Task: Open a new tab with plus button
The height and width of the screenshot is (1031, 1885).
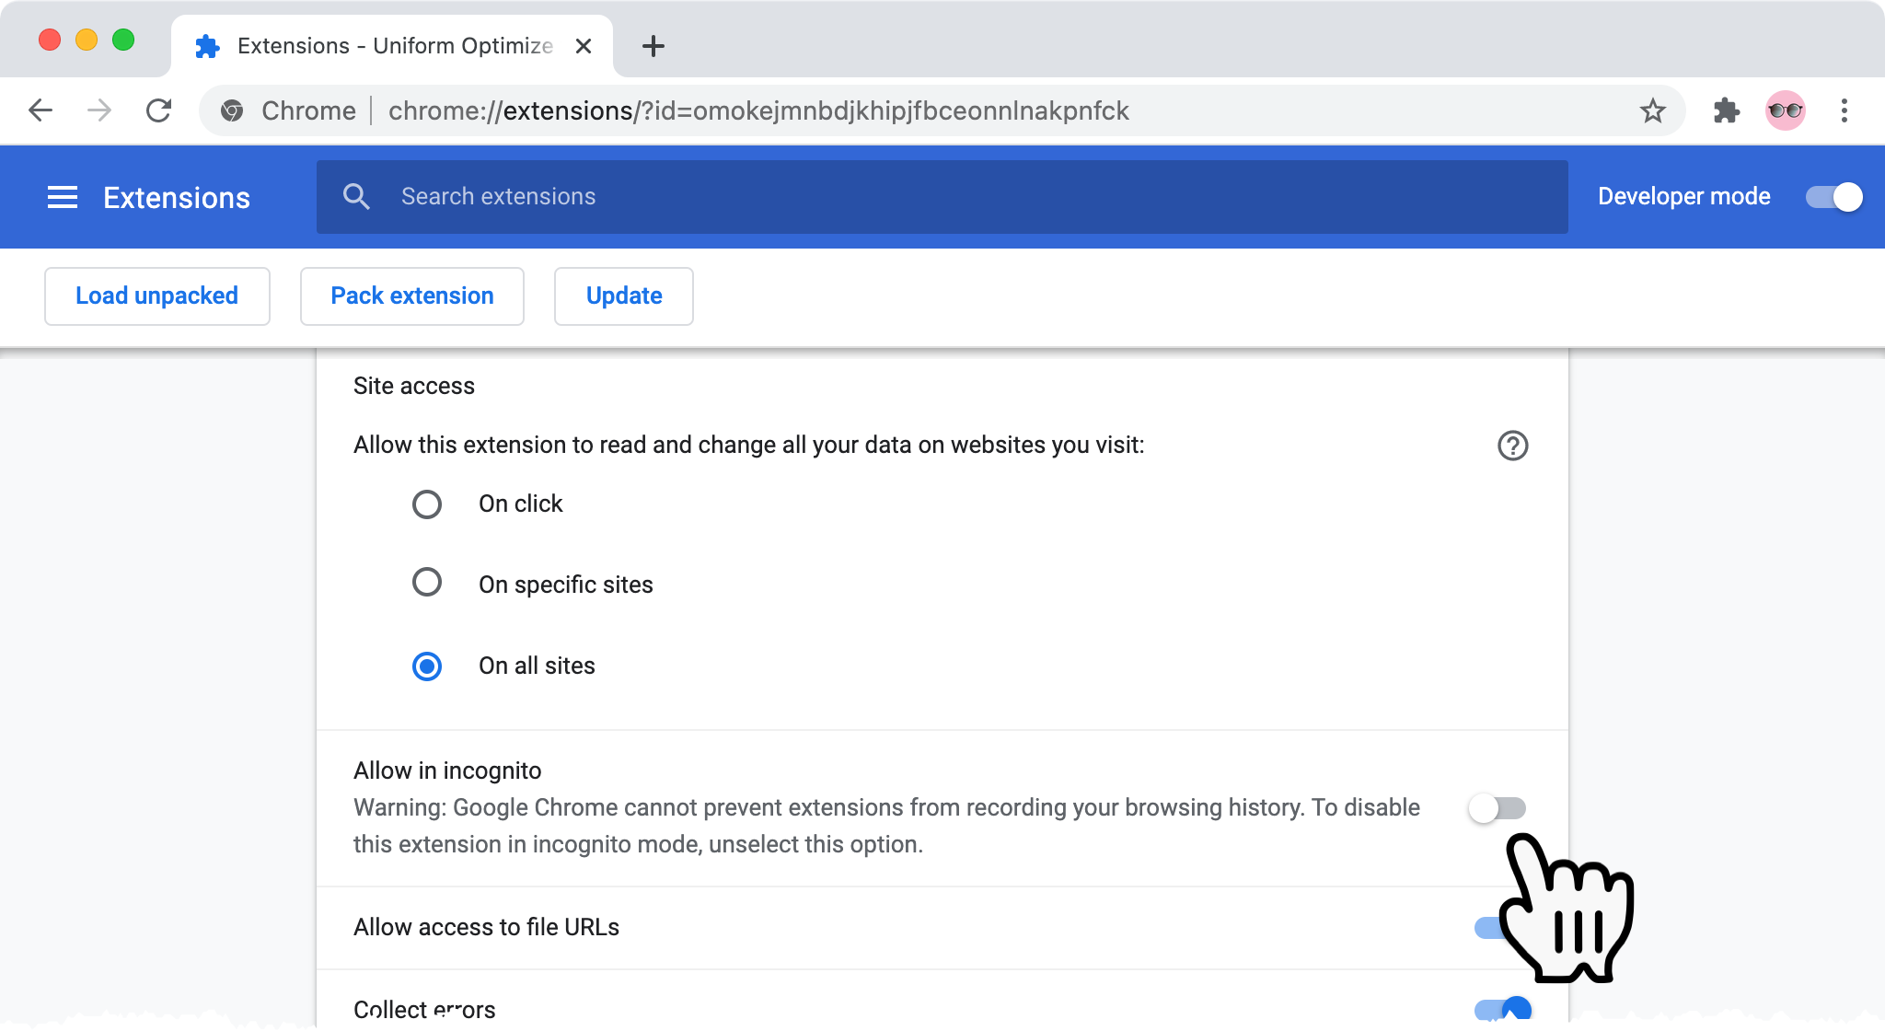Action: coord(653,46)
